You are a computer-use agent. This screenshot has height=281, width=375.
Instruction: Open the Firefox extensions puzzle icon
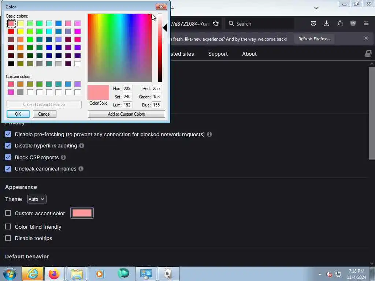coord(340,23)
